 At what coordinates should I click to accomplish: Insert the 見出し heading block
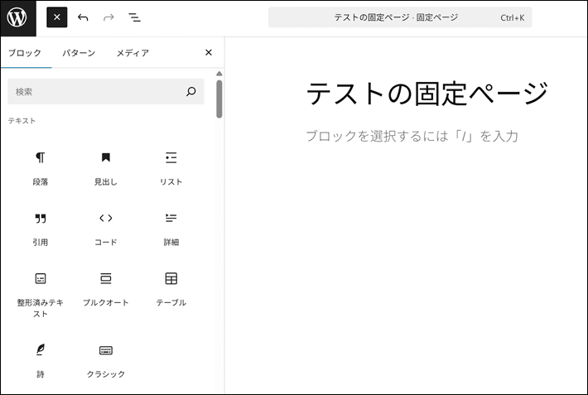(x=106, y=167)
